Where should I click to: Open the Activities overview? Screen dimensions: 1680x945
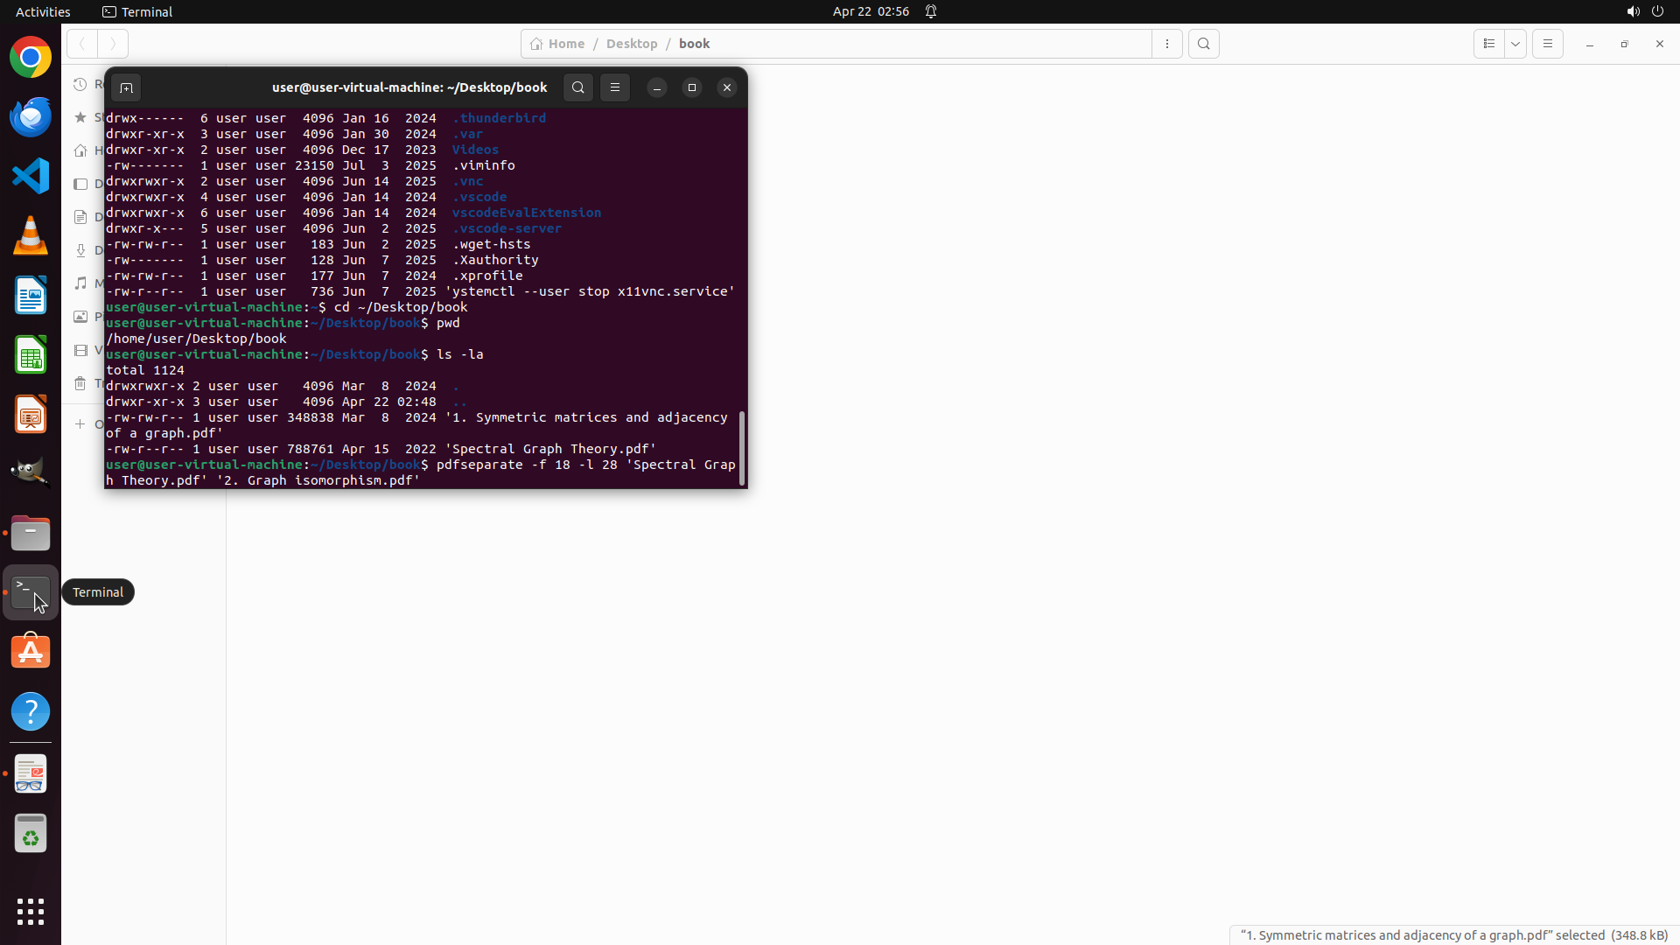43,11
